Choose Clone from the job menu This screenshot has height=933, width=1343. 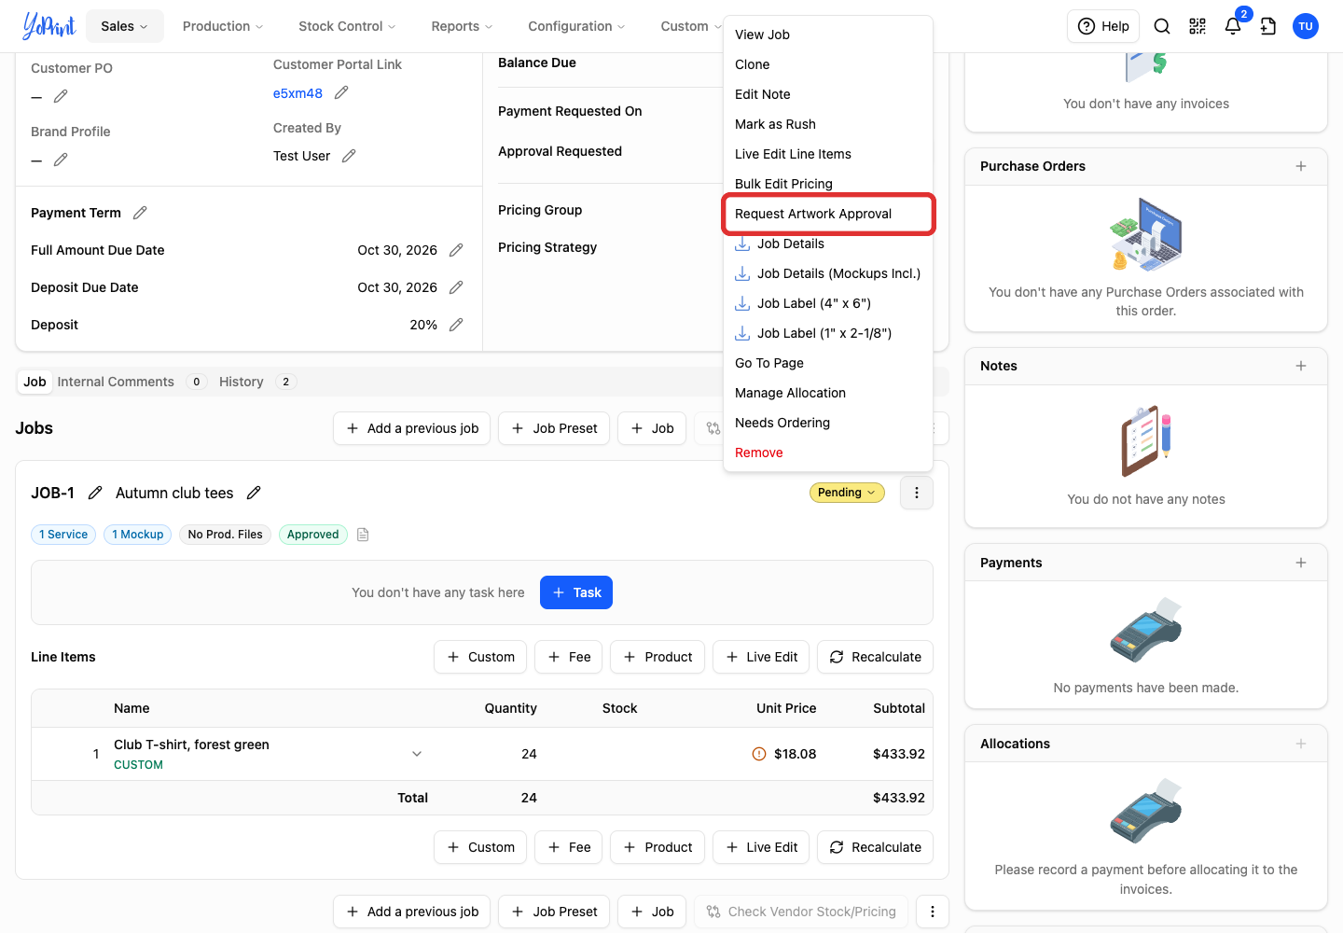point(828,64)
